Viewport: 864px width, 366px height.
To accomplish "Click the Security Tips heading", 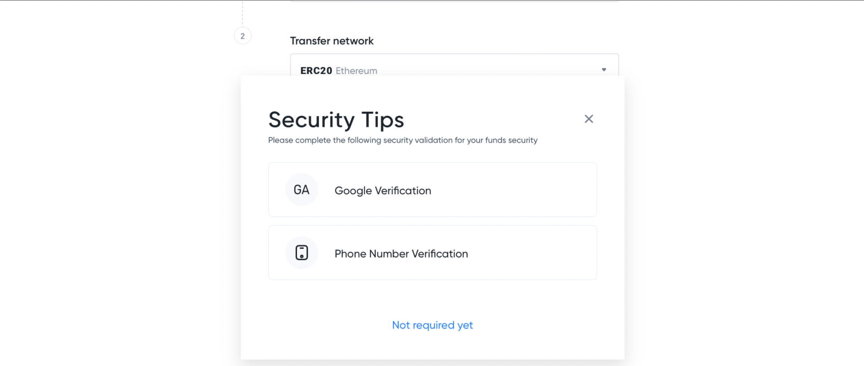I will [336, 120].
